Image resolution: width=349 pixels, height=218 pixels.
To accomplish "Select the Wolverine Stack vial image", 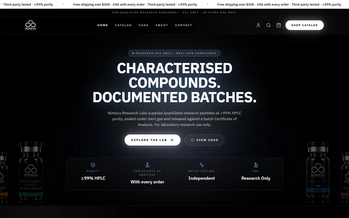I will (x=31, y=173).
